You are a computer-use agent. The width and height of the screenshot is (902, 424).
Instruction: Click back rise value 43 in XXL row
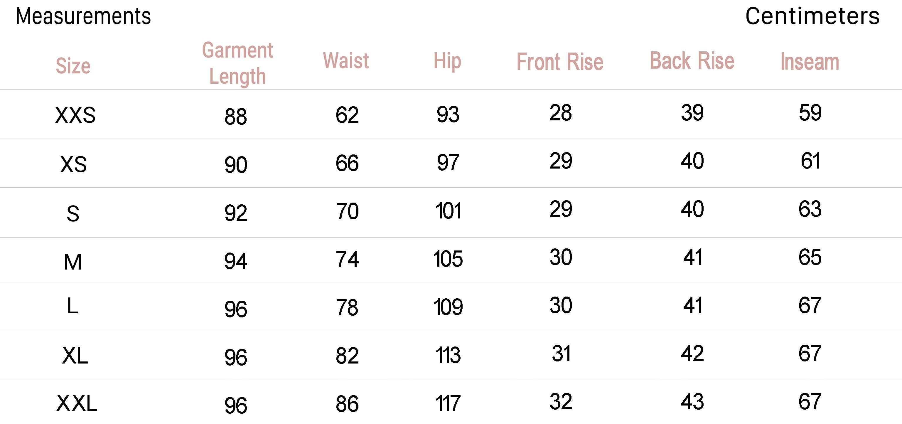pyautogui.click(x=692, y=402)
